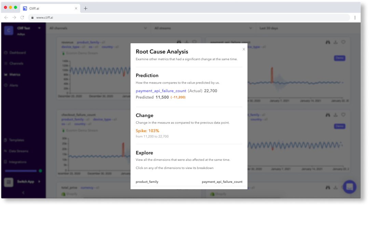The height and width of the screenshot is (231, 369).
Task: Click the Metrics chart icon in sidebar
Action: click(x=6, y=74)
